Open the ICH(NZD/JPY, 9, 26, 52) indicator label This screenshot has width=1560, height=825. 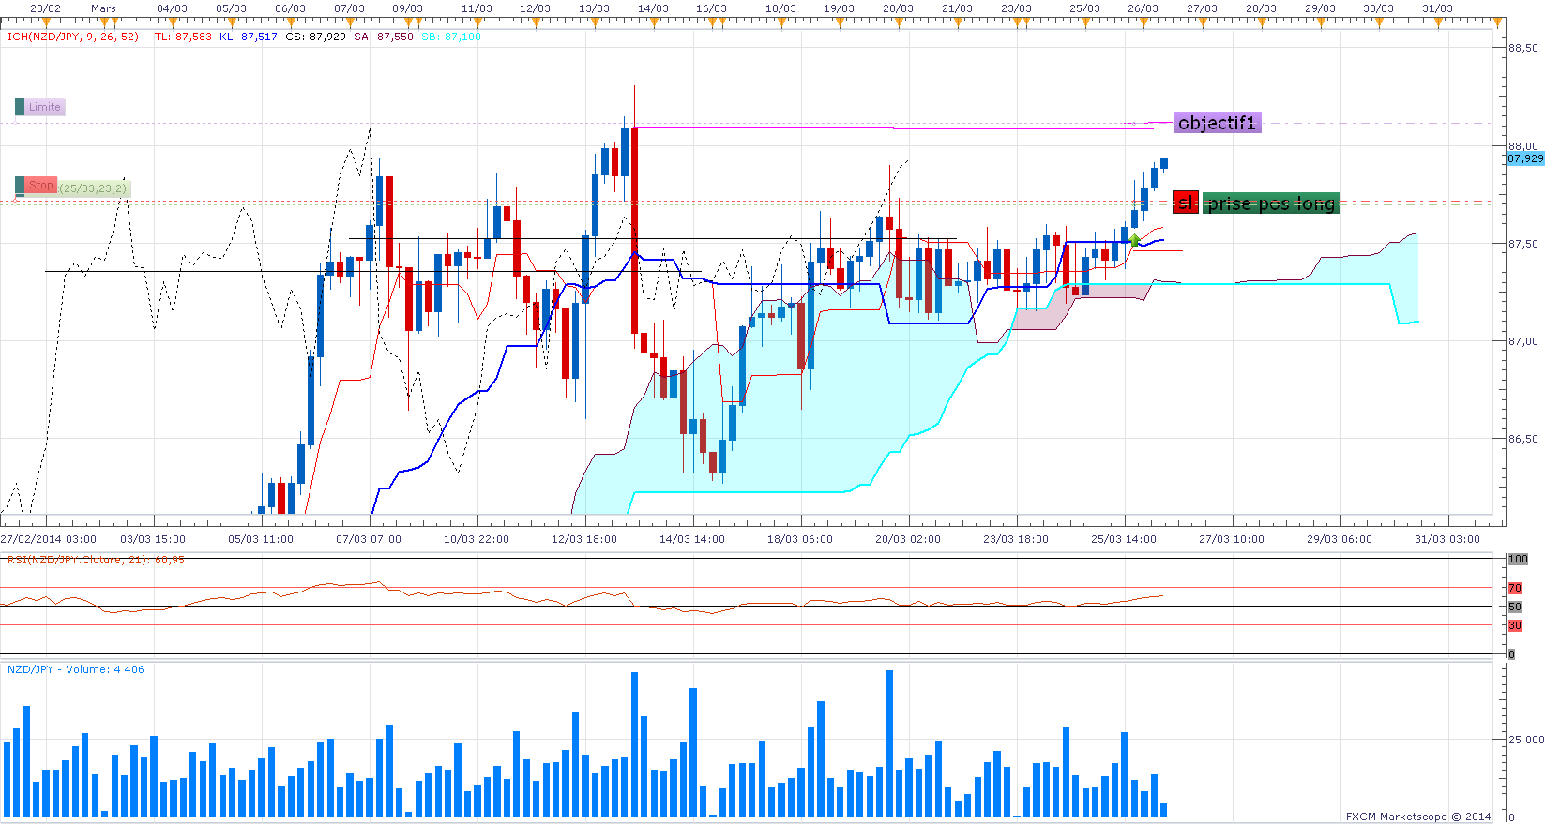coord(73,37)
